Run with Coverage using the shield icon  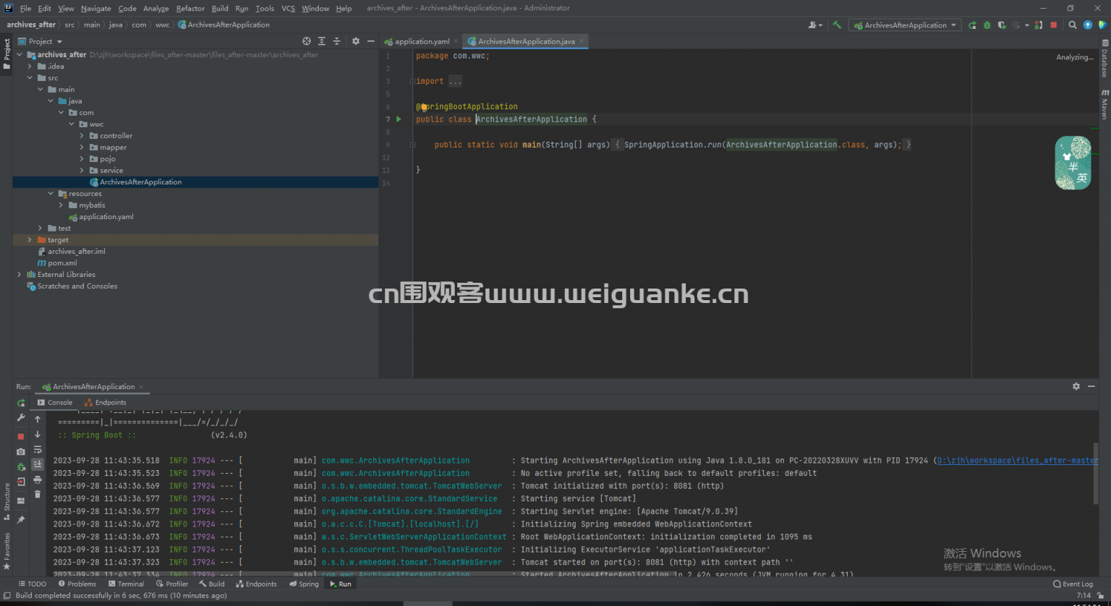click(1002, 25)
